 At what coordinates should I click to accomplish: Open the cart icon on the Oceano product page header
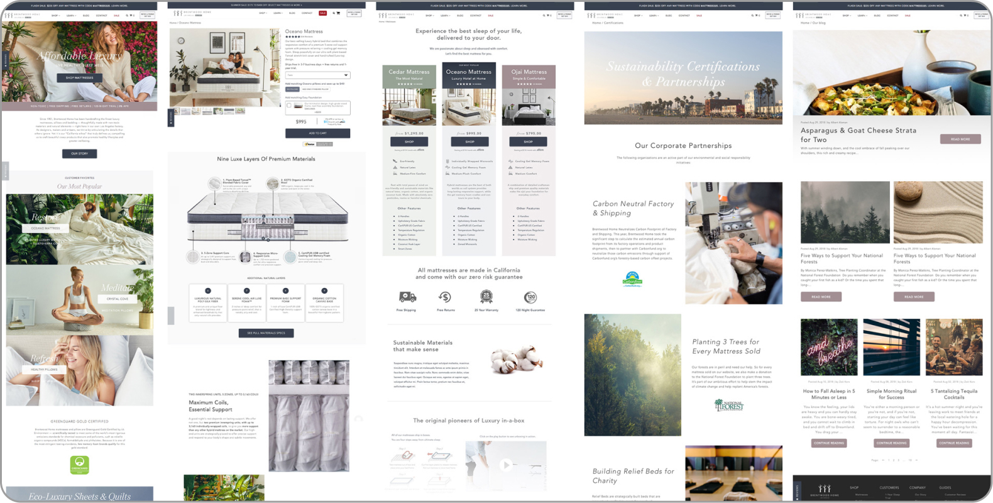click(x=338, y=13)
